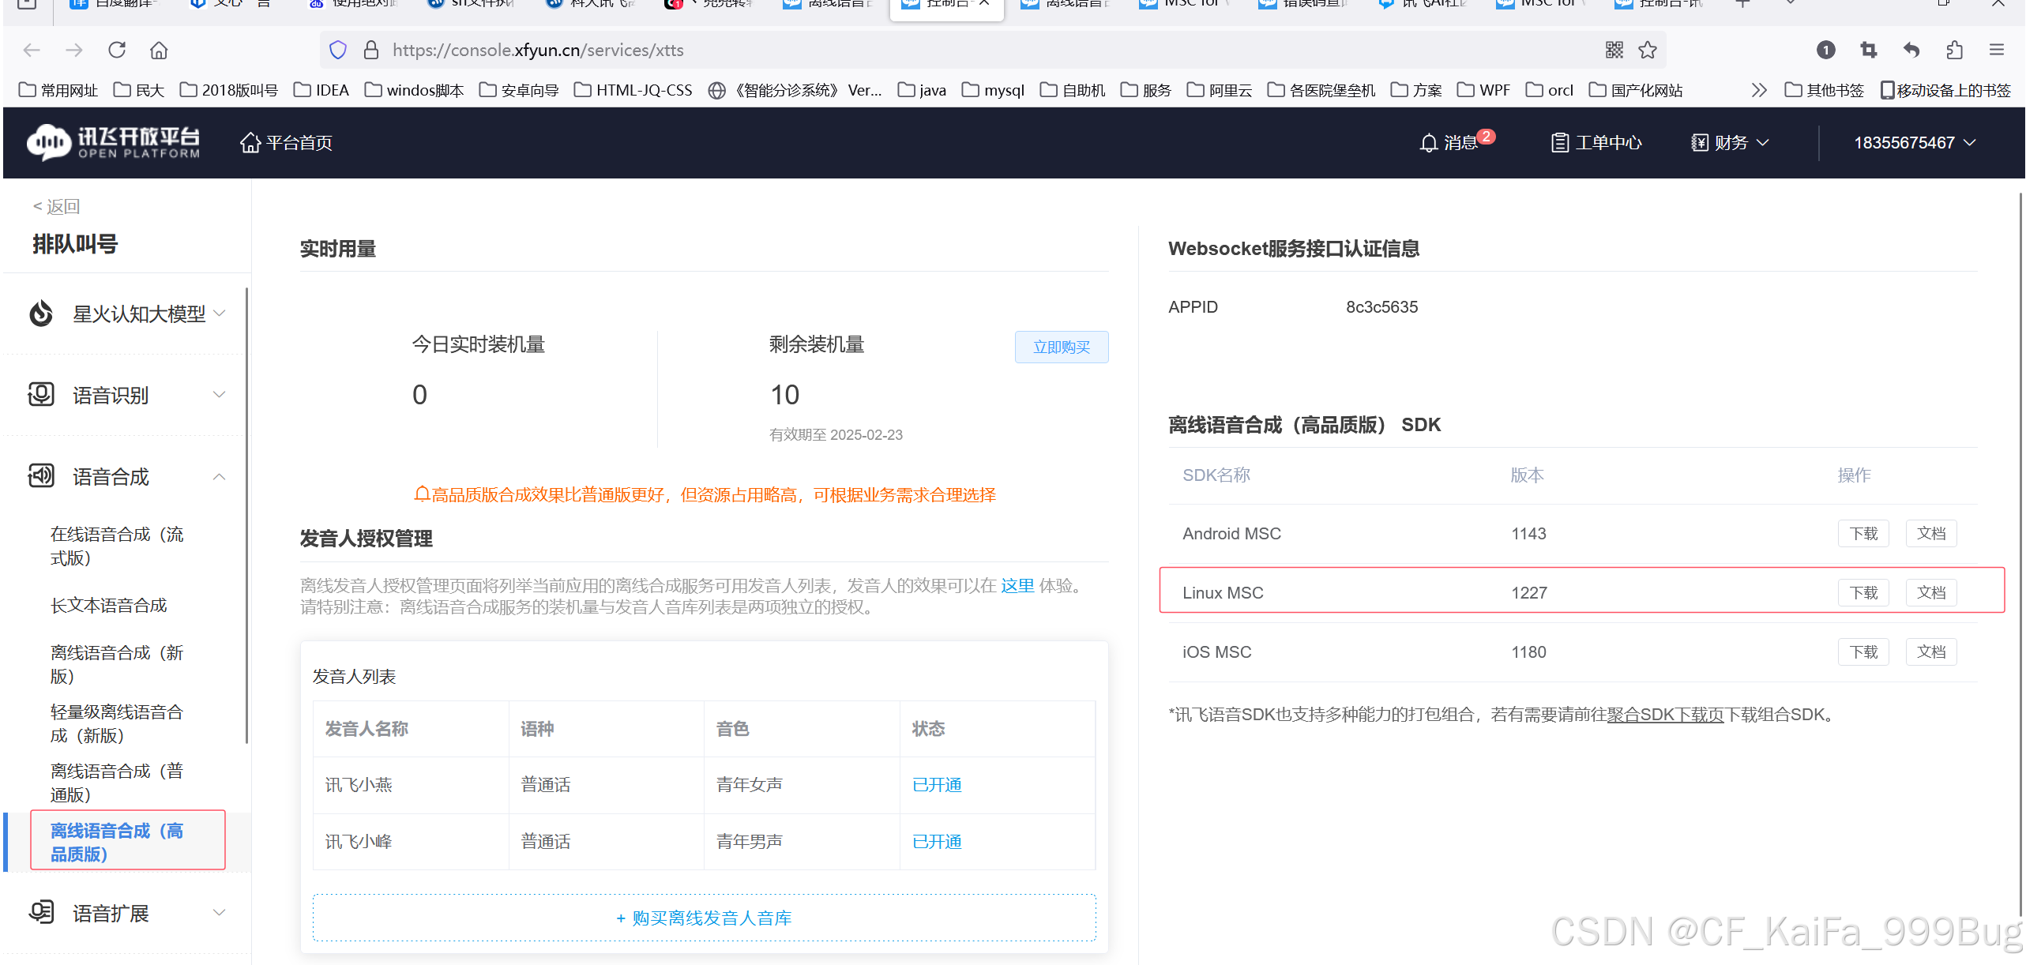Click the crop screenshot toolbar icon
The image size is (2026, 965).
point(1869,51)
